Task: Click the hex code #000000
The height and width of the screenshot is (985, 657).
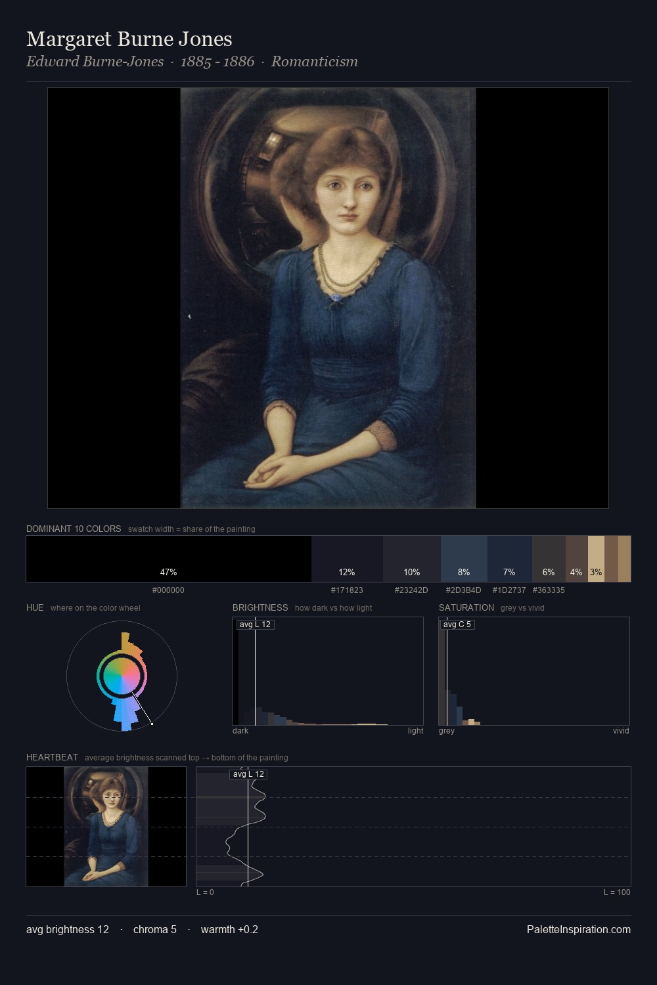Action: (168, 590)
